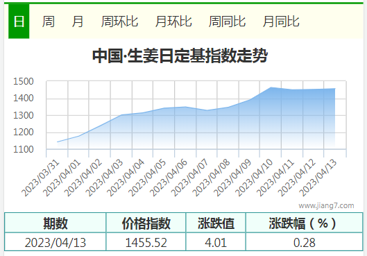The width and height of the screenshot is (367, 256).
Task: Click the chart title 中国·生姜日定基指数走势
Action: [180, 56]
